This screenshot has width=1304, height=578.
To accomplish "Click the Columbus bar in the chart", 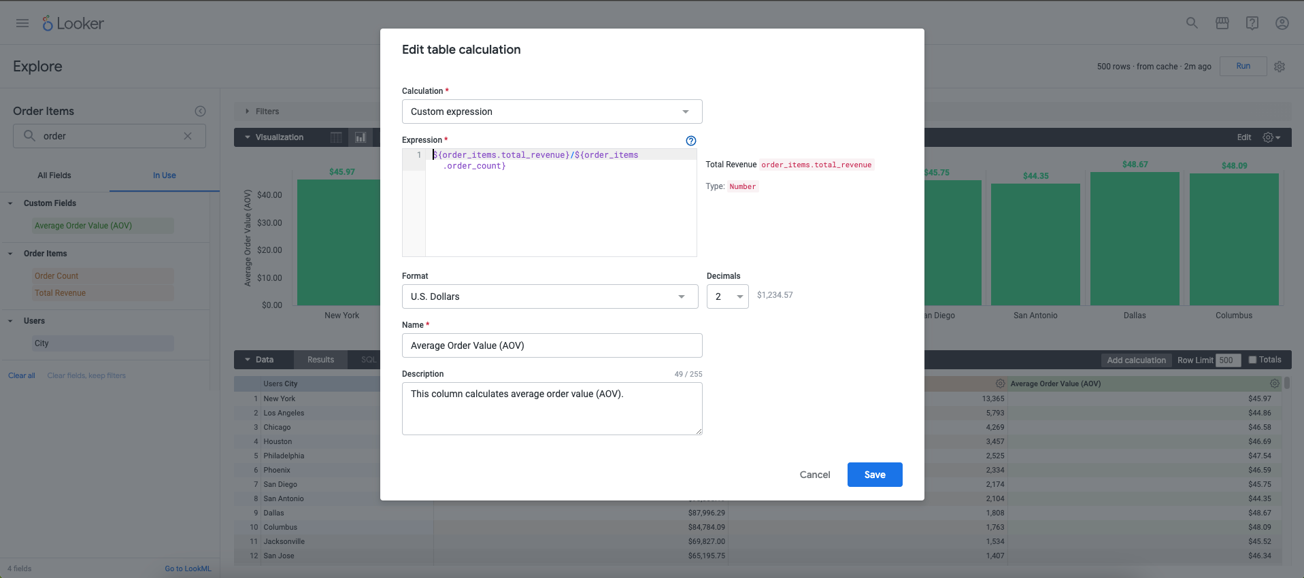I will point(1234,239).
